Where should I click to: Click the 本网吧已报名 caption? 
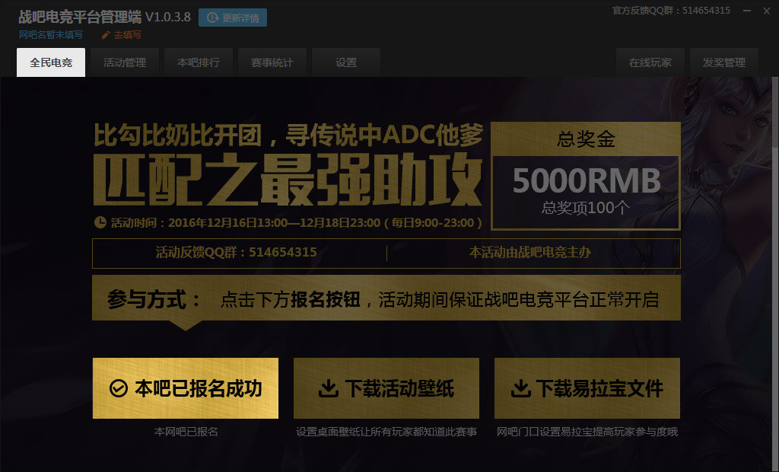click(x=186, y=432)
